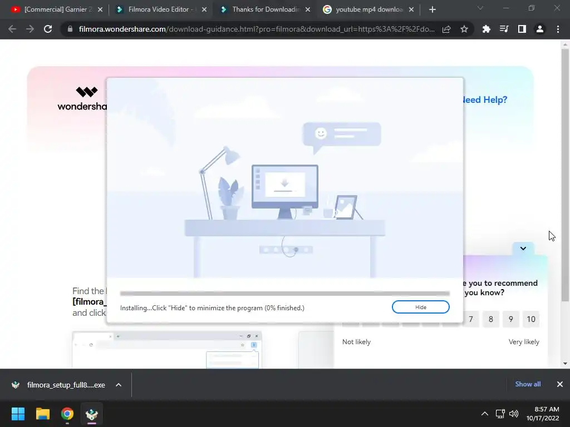
Task: Click the 'Very likely' survey label
Action: (x=524, y=342)
